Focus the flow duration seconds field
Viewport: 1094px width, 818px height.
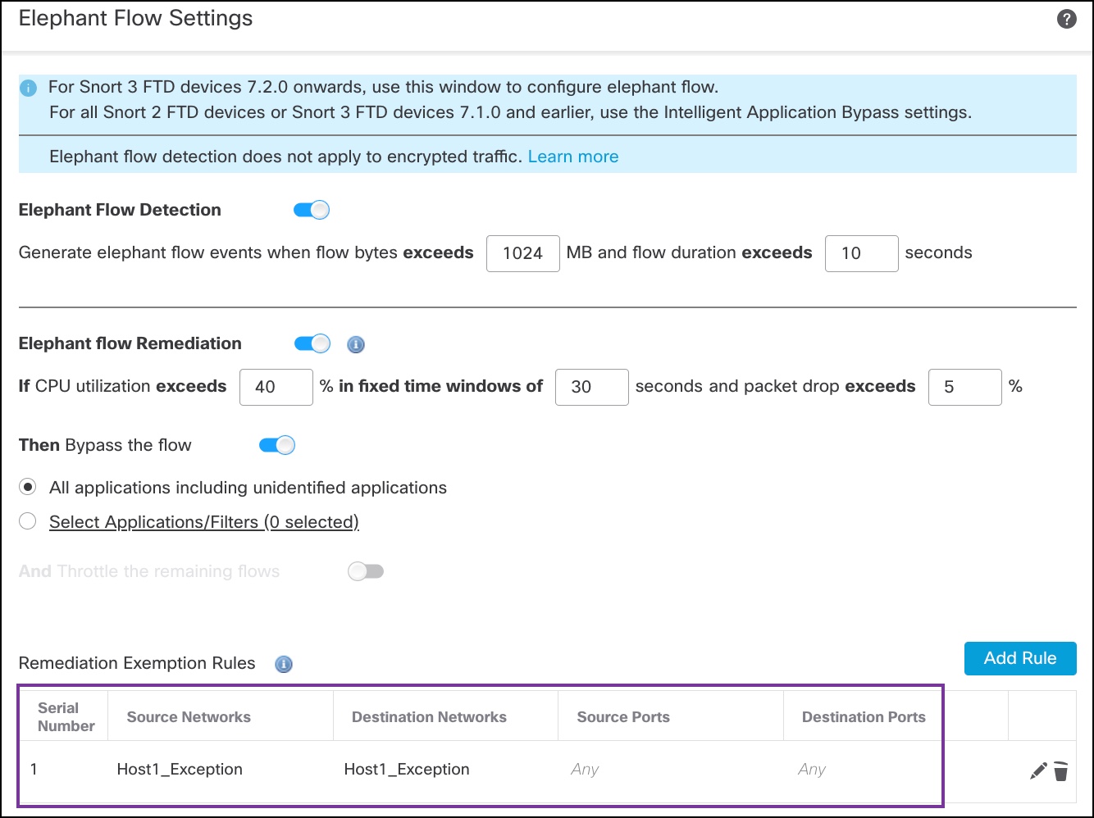861,253
